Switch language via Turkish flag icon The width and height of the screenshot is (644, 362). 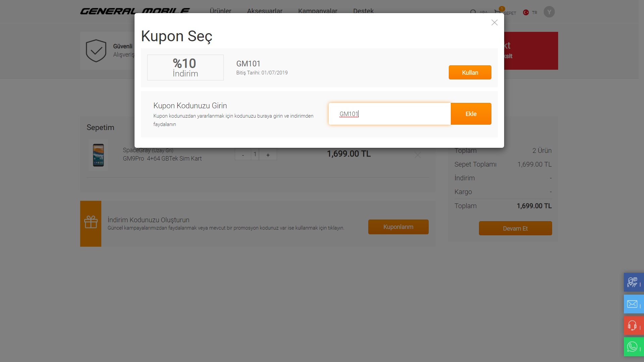click(526, 12)
